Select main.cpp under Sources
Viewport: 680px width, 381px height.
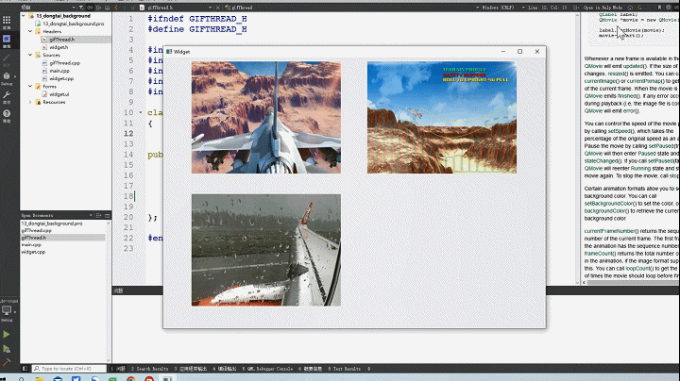[x=59, y=71]
